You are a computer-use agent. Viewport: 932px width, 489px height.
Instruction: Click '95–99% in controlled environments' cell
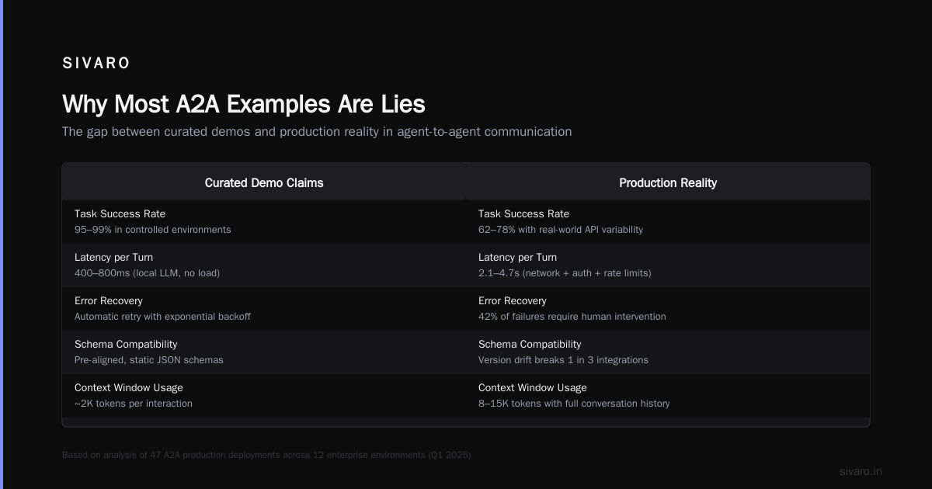pos(153,230)
